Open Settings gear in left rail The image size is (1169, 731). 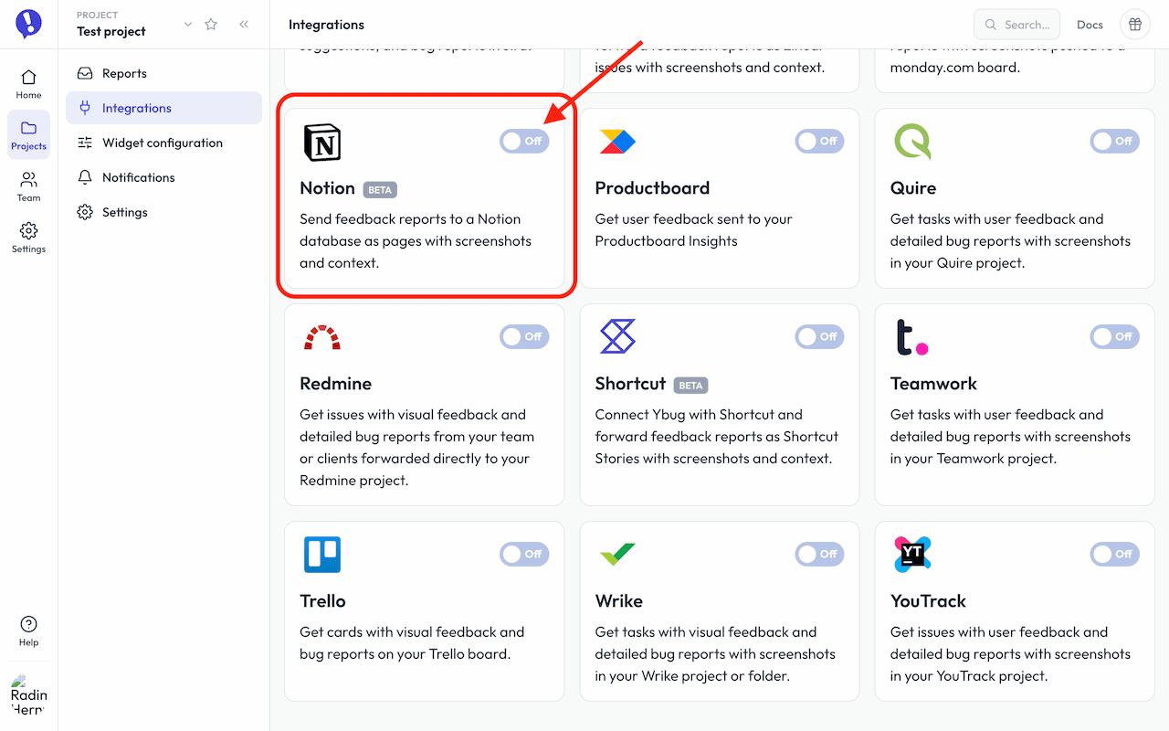28,238
